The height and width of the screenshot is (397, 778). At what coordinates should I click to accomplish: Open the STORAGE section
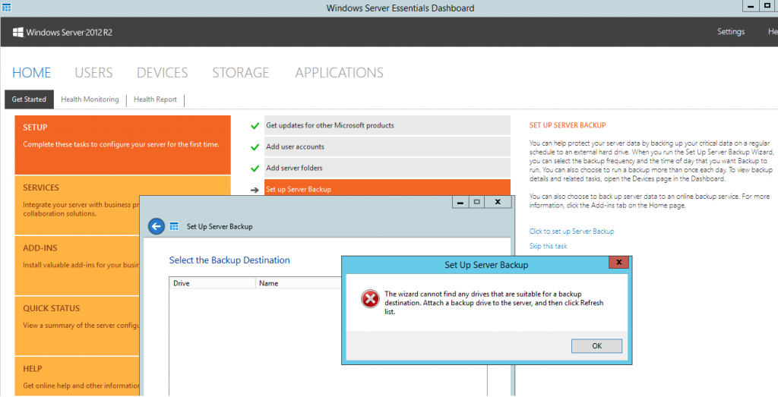coord(241,73)
